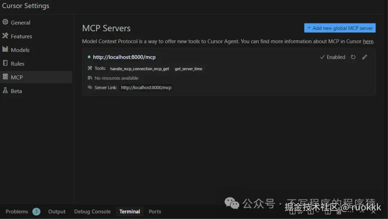Select get_server_time tool chip
This screenshot has height=219, width=388.
[188, 69]
